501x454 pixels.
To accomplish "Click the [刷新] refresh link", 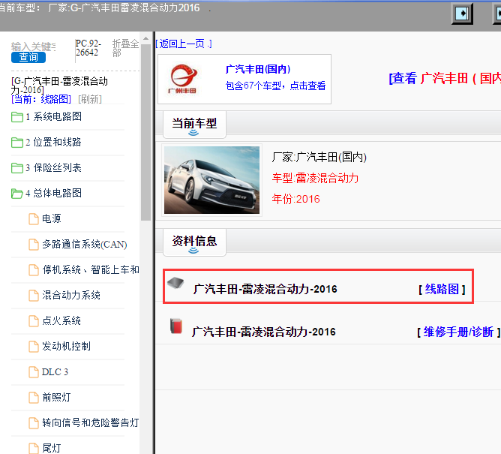I will click(90, 99).
